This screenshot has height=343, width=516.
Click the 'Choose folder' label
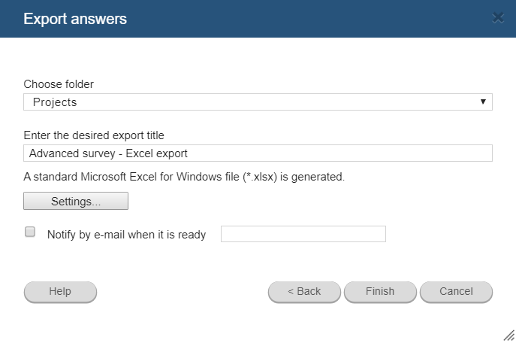[x=59, y=84]
